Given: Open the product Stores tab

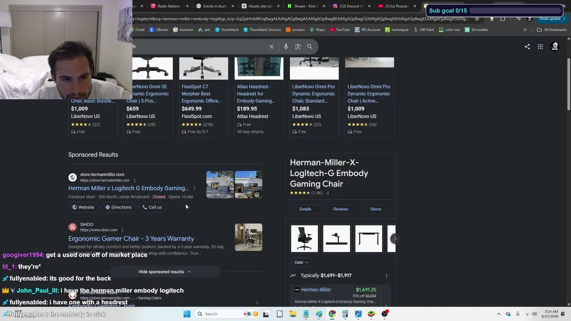Looking at the screenshot, I should pos(376,209).
